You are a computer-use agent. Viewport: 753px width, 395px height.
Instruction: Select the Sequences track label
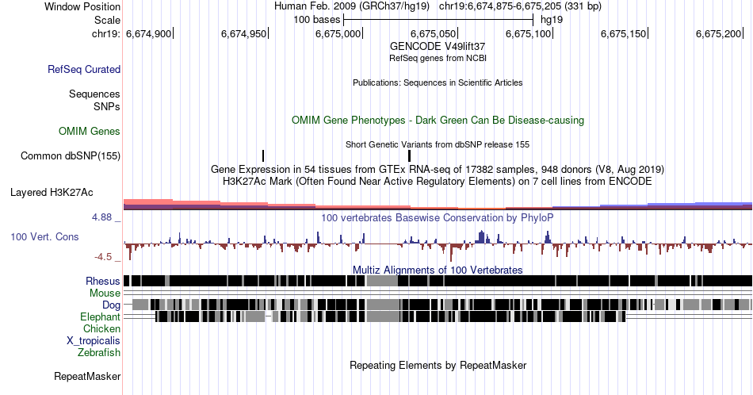pyautogui.click(x=94, y=94)
